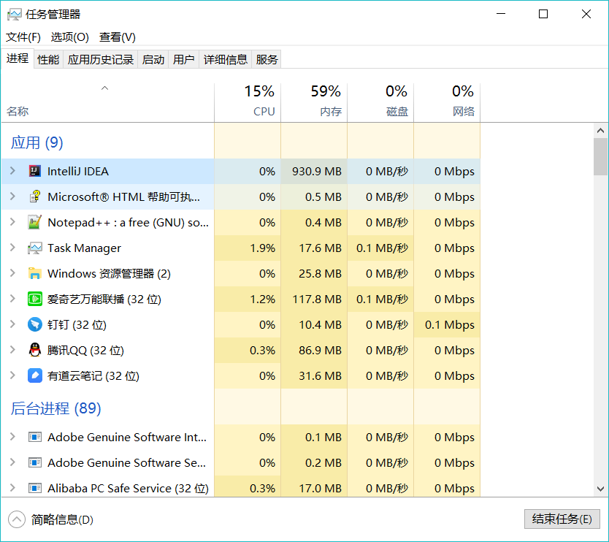This screenshot has width=609, height=542.
Task: Click the scrollbar down arrow
Action: point(600,489)
